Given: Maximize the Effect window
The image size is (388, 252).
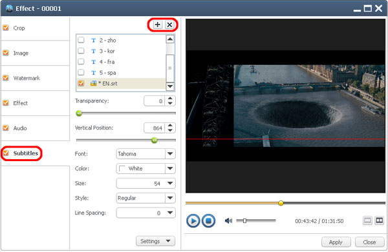Looking at the screenshot, I should click(368, 8).
